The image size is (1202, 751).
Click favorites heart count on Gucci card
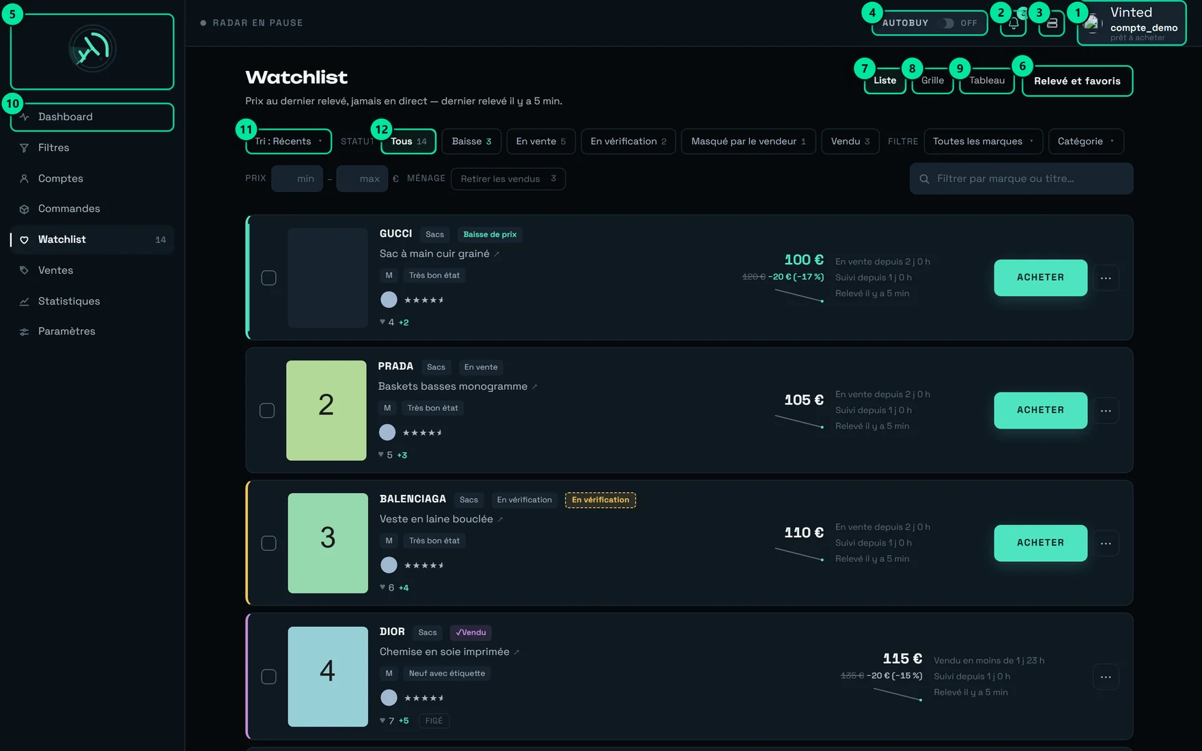tap(394, 322)
